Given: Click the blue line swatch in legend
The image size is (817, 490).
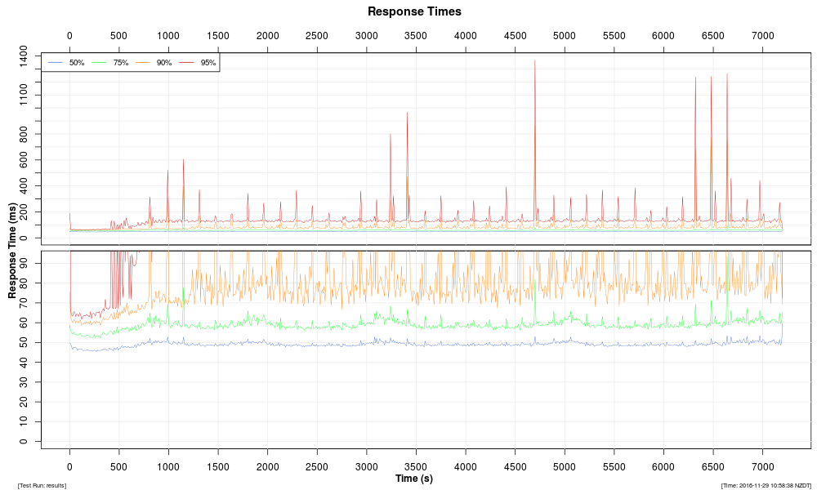Looking at the screenshot, I should 56,63.
